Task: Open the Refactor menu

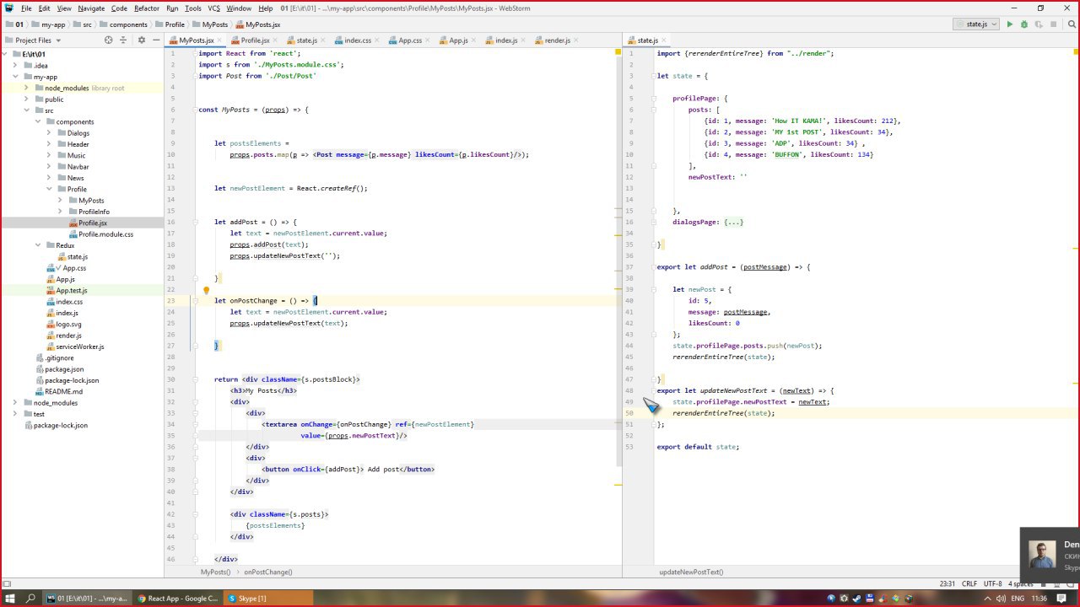Action: click(146, 8)
